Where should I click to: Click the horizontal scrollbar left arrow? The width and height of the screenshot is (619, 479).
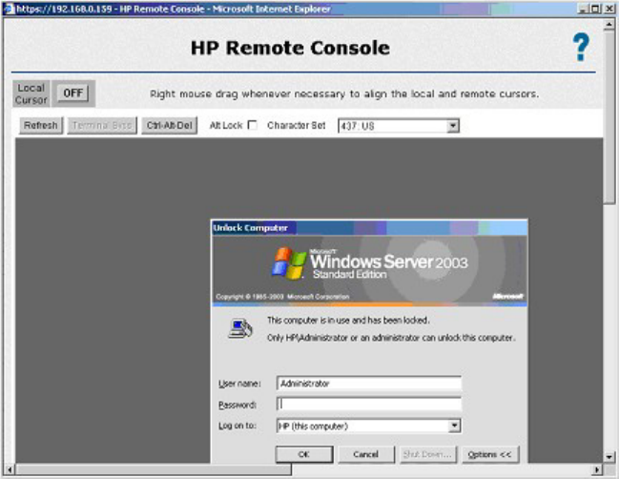[10, 469]
